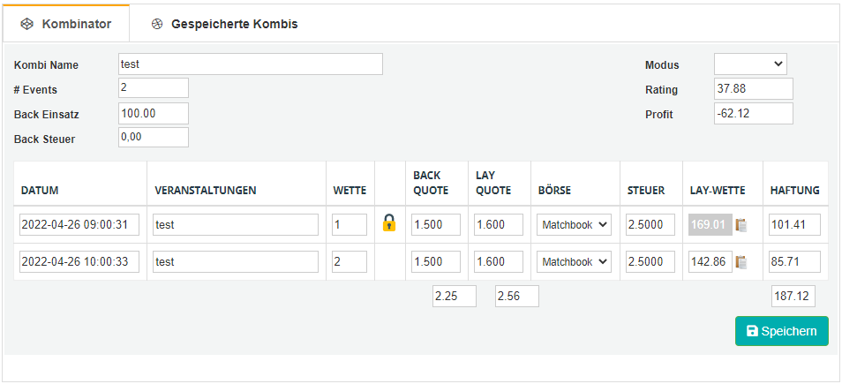Screen dimensions: 842x384
Task: Toggle the yellow padlock in first row
Action: click(389, 222)
